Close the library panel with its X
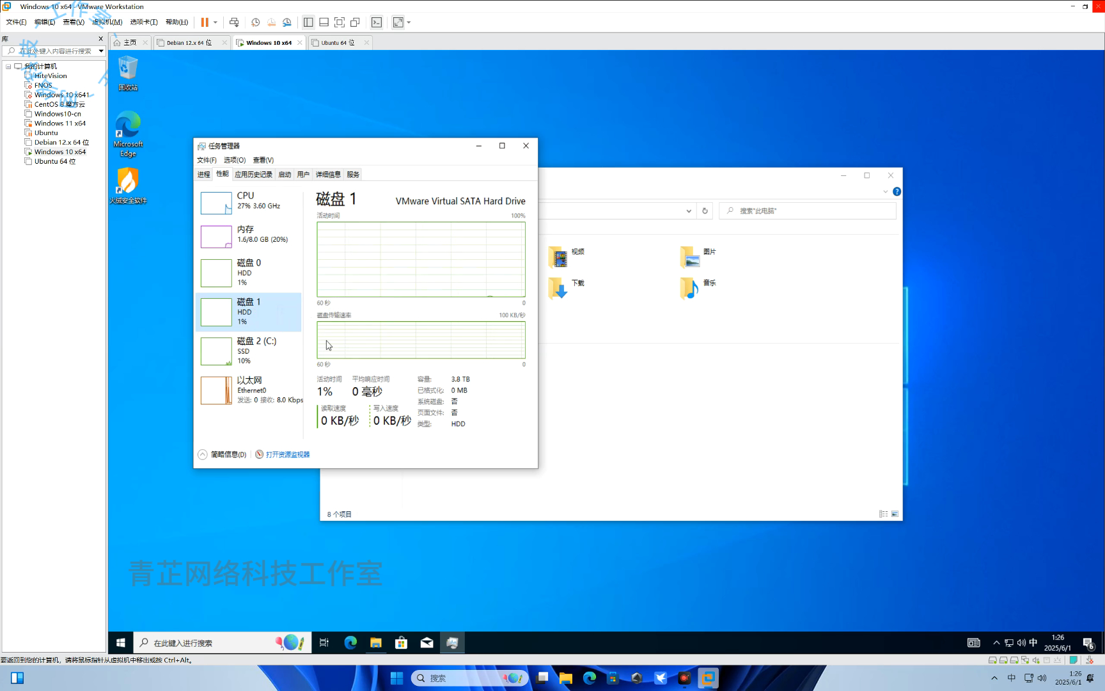Image resolution: width=1105 pixels, height=691 pixels. tap(100, 39)
